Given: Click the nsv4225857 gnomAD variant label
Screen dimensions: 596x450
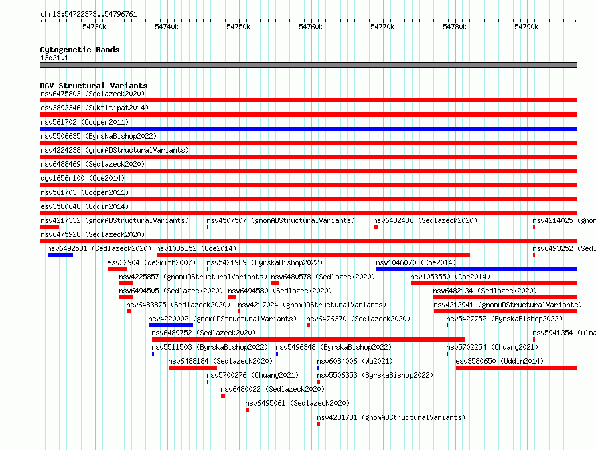Looking at the screenshot, I should coord(193,277).
